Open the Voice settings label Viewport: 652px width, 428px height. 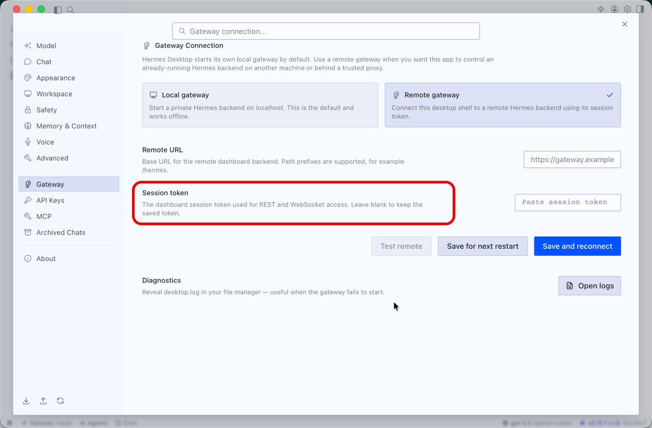click(x=45, y=142)
